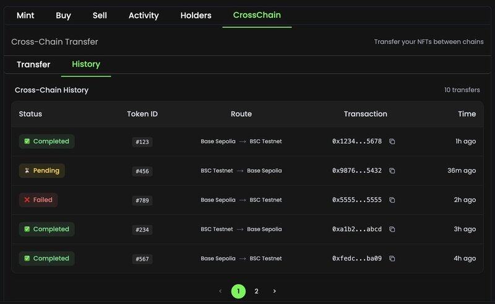Click the Status column header
Viewport: 495px width, 304px height.
pos(30,114)
